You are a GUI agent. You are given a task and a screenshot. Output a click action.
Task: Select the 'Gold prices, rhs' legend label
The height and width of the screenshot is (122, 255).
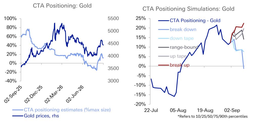click(42, 116)
